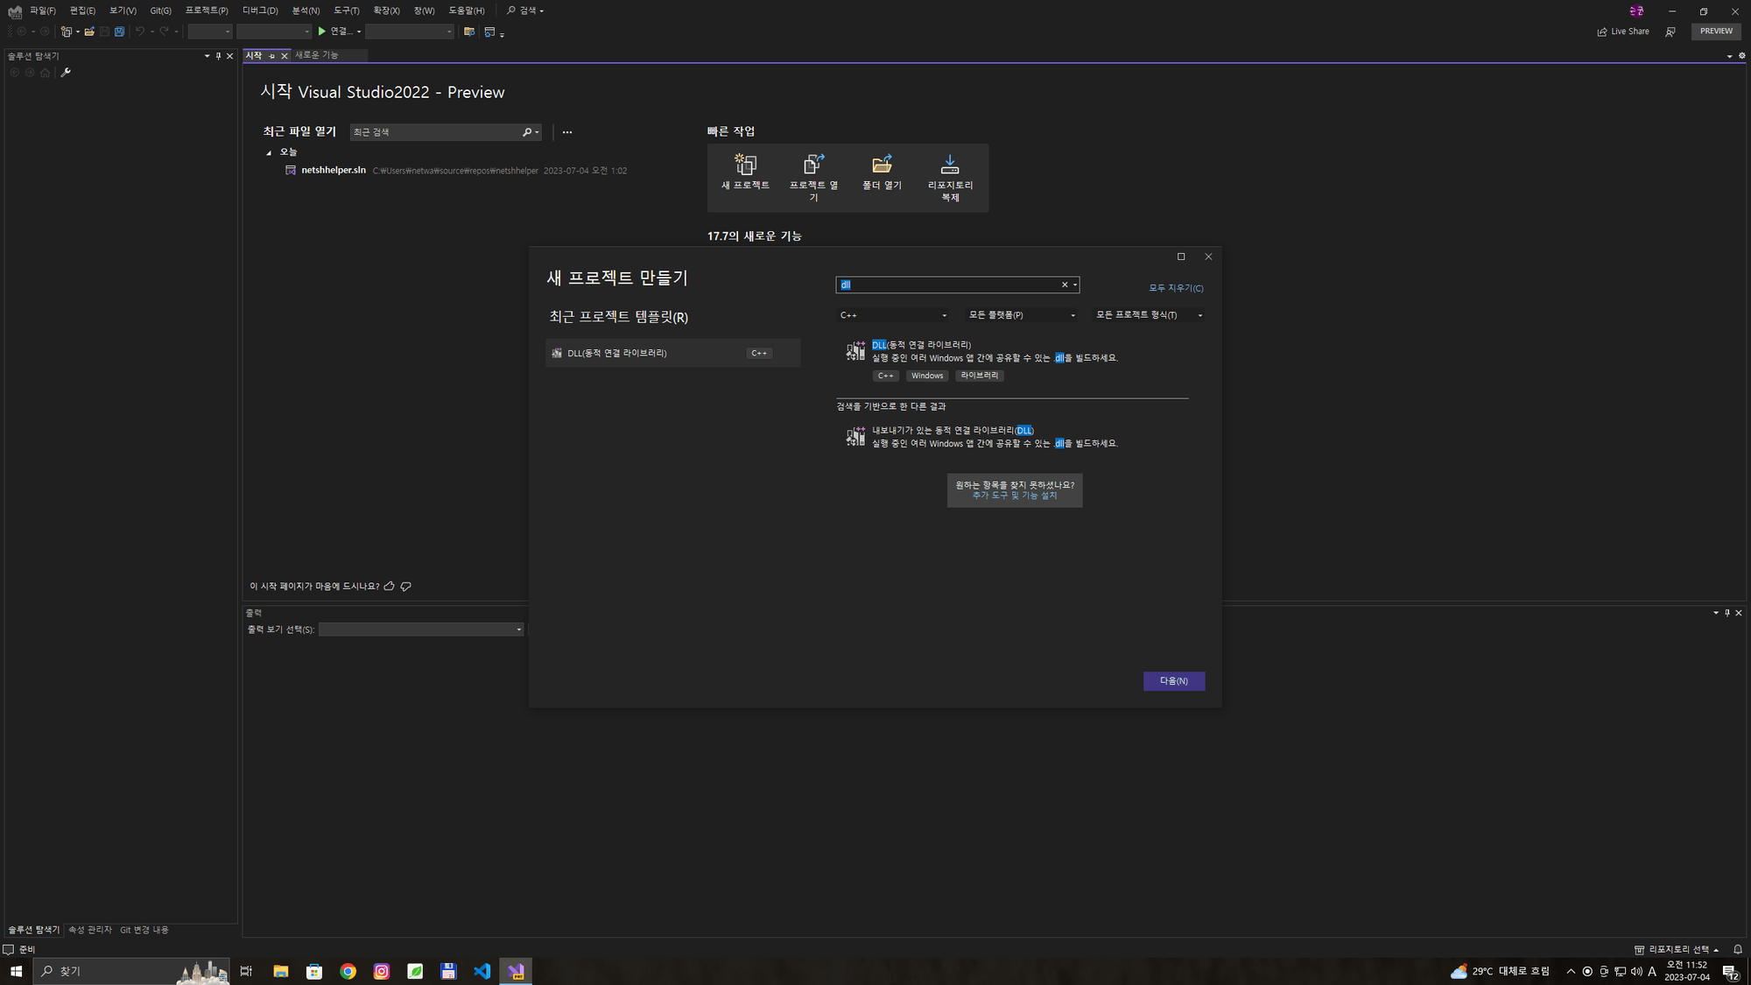Open the weather widget in taskbar
Screen dimensions: 1751x985
[1500, 971]
